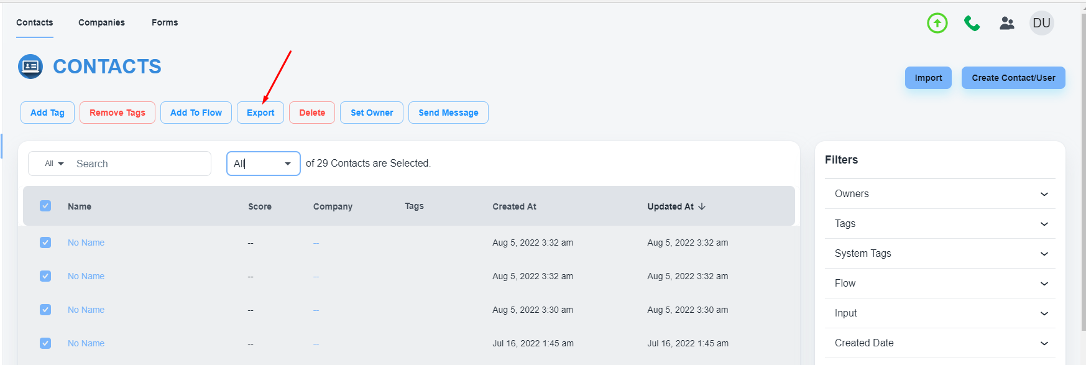1086x365 pixels.
Task: Click the Export button
Action: pos(260,113)
